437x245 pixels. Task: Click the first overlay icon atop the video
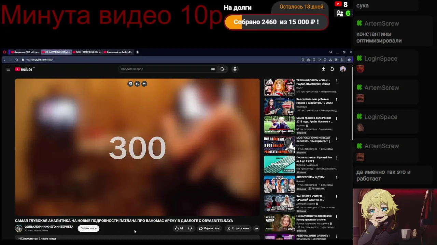coord(130,84)
